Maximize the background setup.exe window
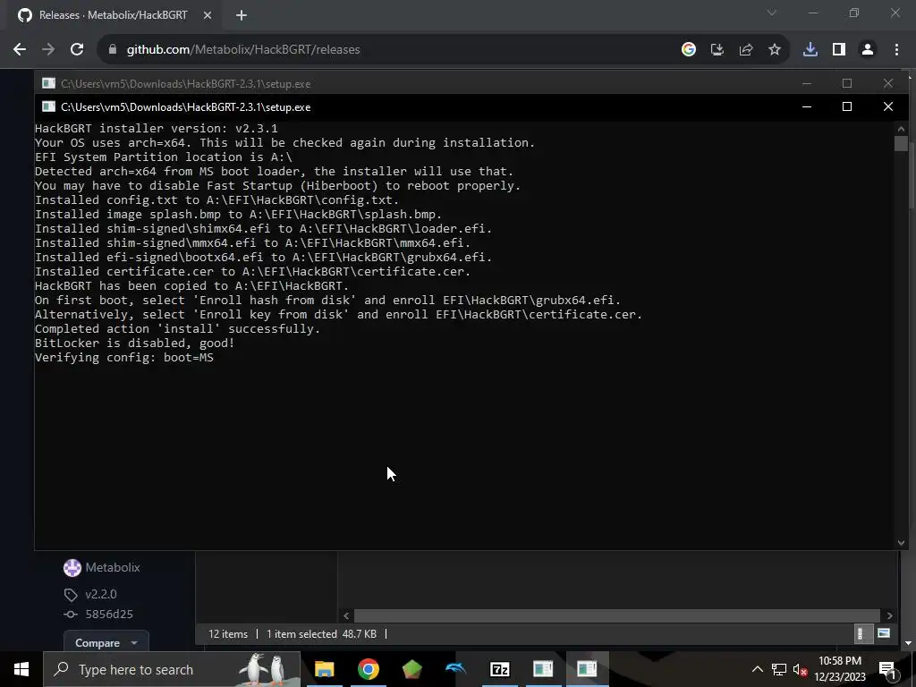The height and width of the screenshot is (687, 916). click(847, 83)
